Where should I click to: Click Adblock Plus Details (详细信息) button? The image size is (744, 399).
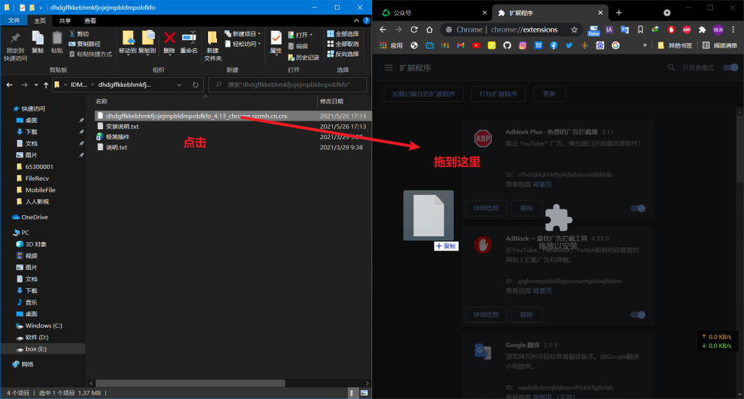486,208
